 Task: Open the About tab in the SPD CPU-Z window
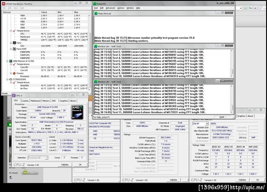tap(250, 116)
